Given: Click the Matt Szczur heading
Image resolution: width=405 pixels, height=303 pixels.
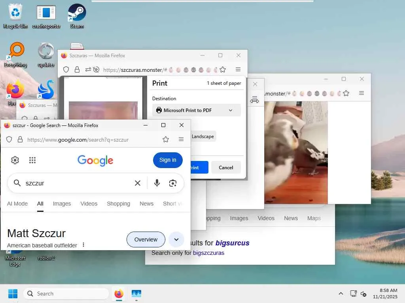Looking at the screenshot, I should [36, 233].
